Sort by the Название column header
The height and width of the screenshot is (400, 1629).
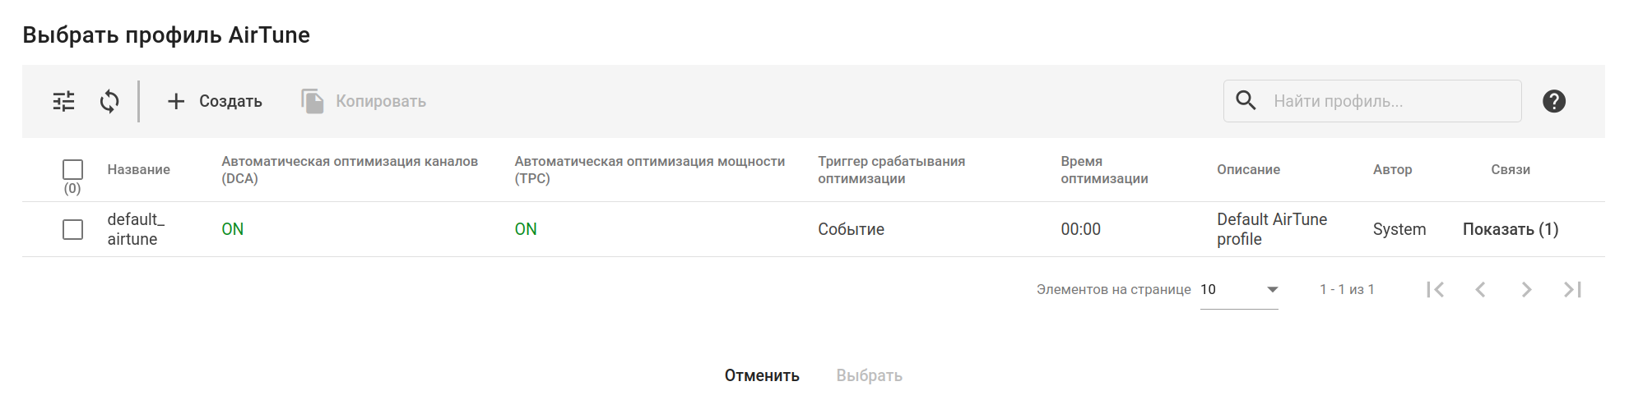coord(138,169)
